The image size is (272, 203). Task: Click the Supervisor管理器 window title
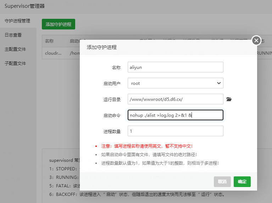click(24, 6)
